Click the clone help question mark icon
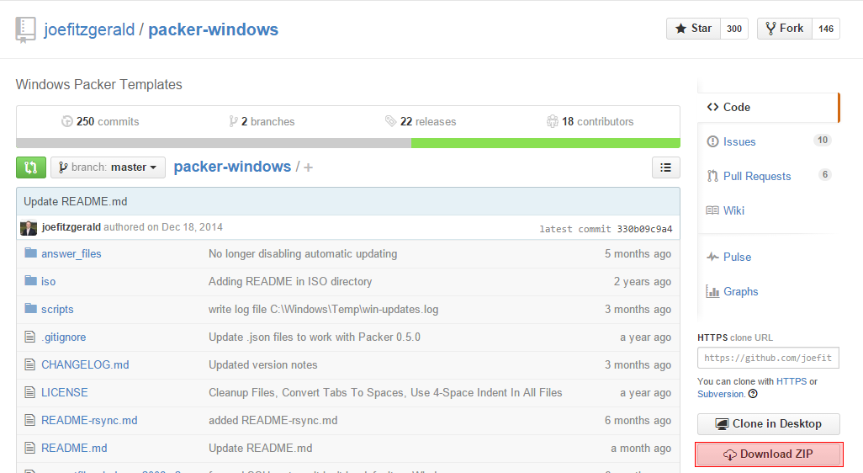Image resolution: width=863 pixels, height=473 pixels. 753,394
